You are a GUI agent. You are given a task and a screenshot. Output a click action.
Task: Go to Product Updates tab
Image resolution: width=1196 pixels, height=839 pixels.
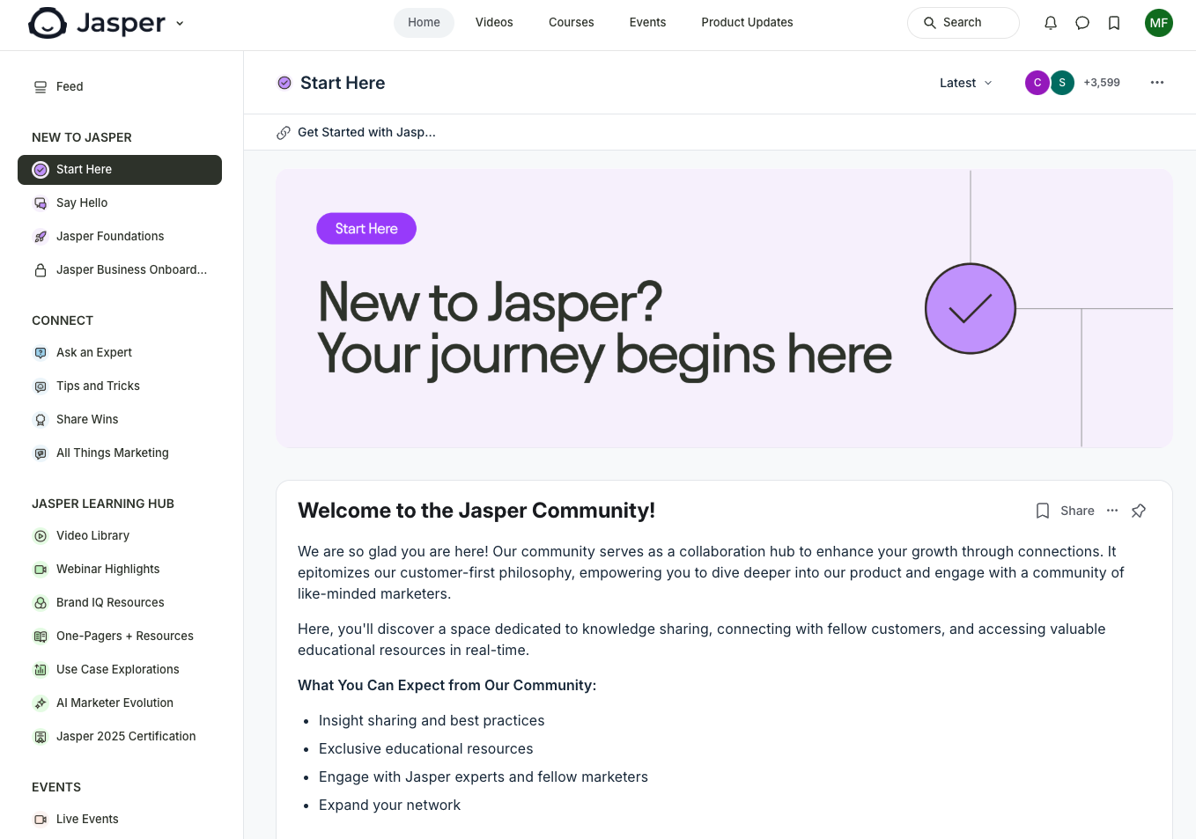point(747,23)
